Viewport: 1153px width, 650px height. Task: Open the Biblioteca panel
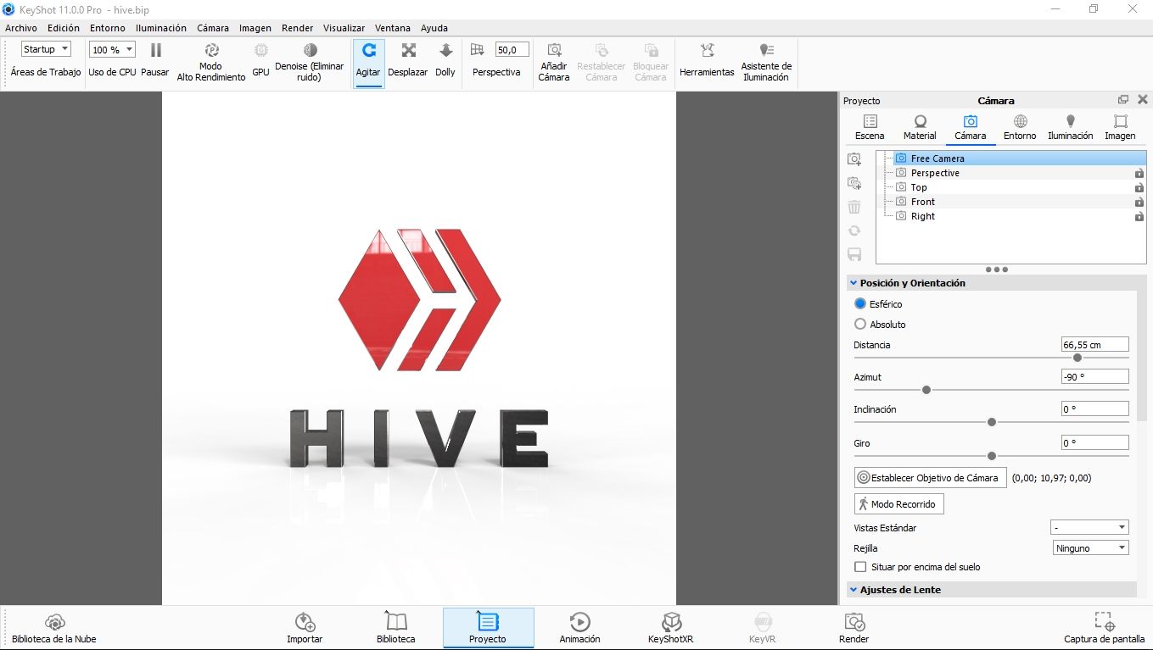click(396, 628)
